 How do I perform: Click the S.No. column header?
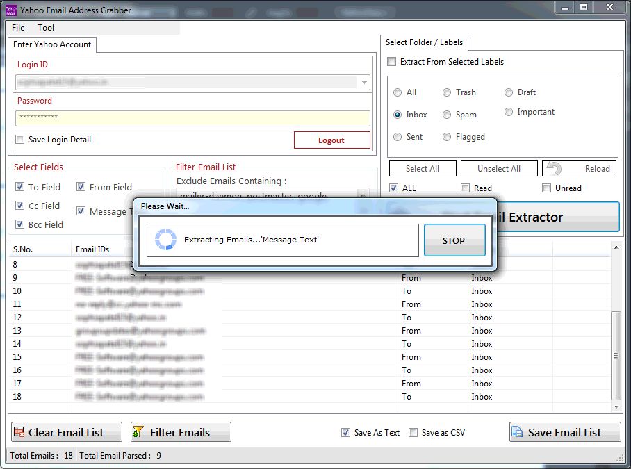[40, 249]
